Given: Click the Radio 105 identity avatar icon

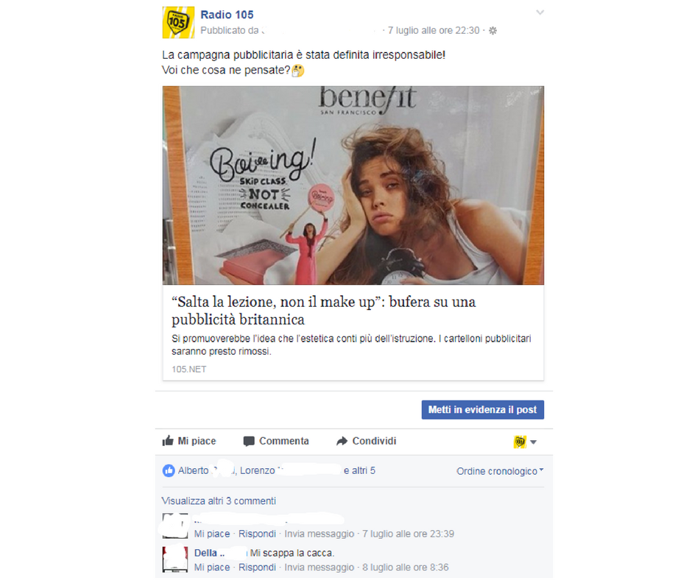Looking at the screenshot, I should [520, 442].
